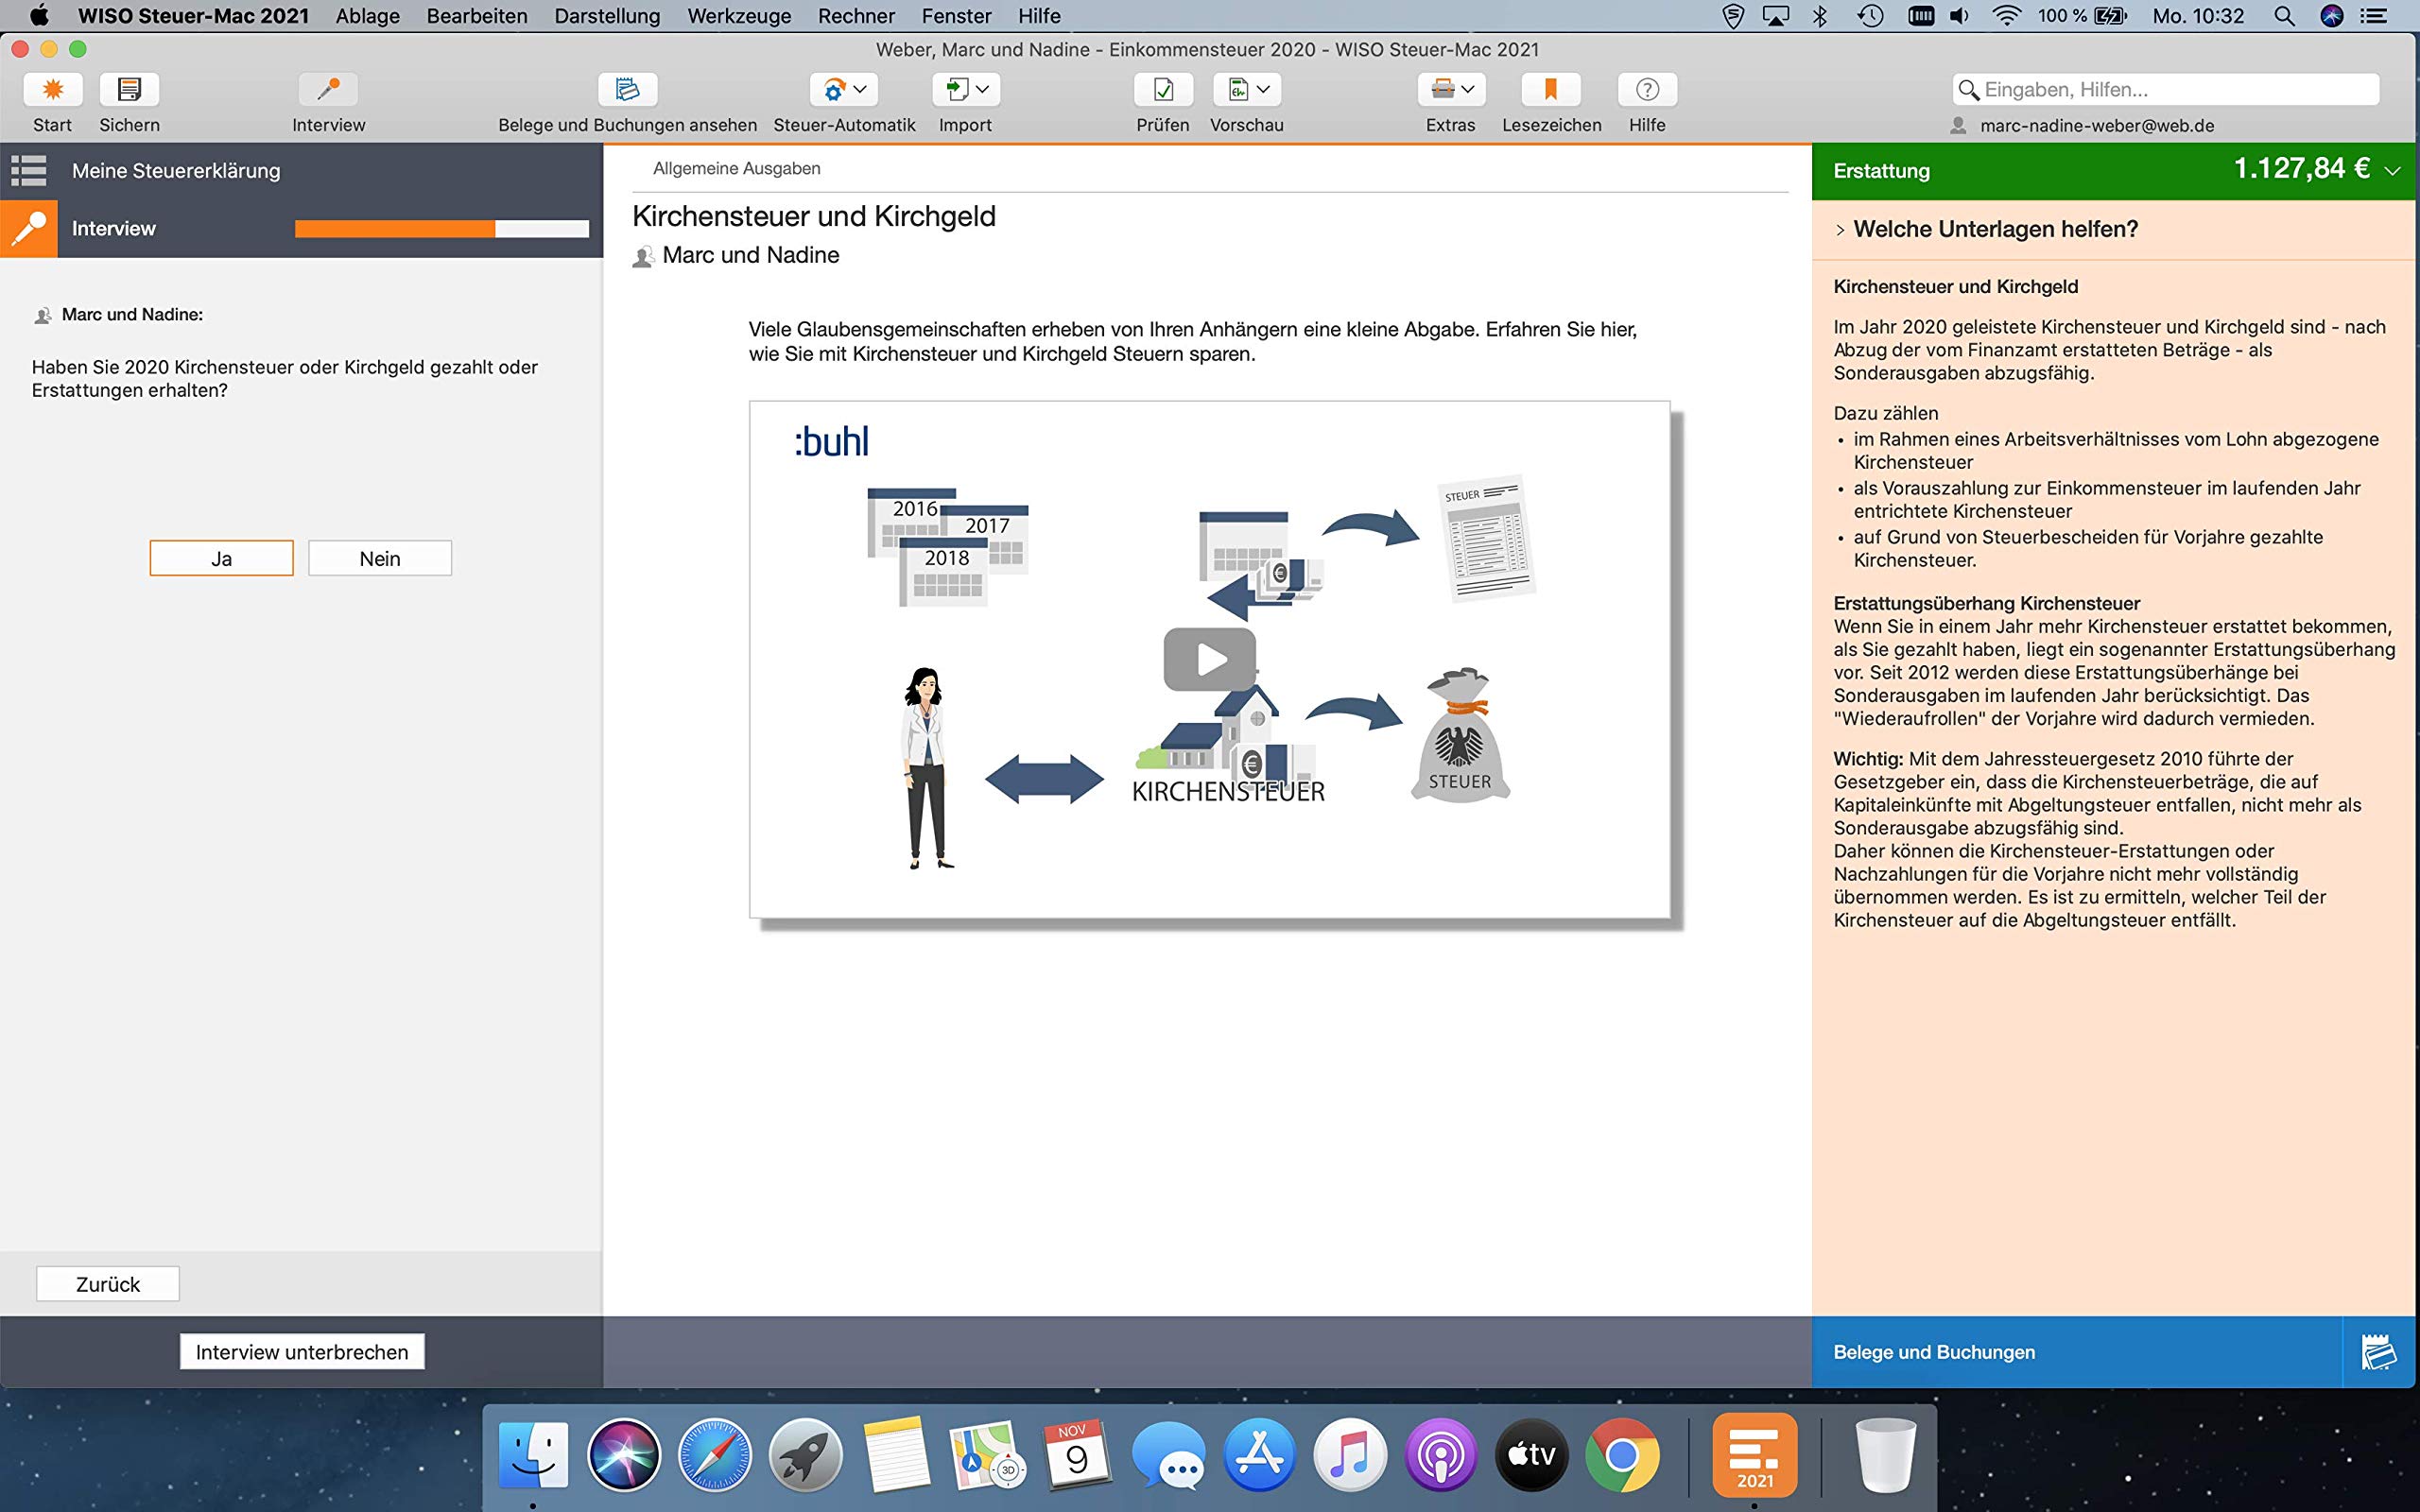Open the Calendar app in the dock
The height and width of the screenshot is (1512, 2420).
[1077, 1454]
